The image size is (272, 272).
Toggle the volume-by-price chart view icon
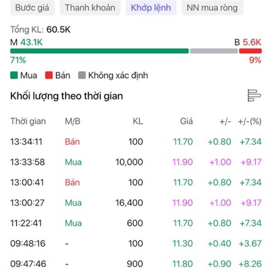(254, 95)
